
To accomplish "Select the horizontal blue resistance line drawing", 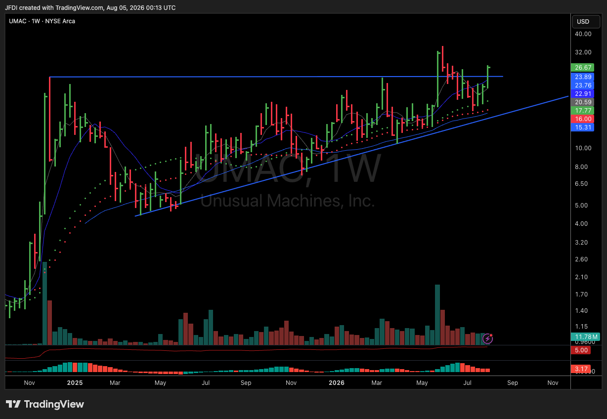I will point(276,77).
